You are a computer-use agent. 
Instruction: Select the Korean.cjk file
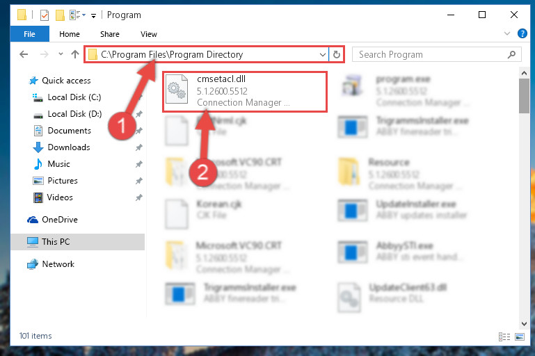(x=203, y=213)
